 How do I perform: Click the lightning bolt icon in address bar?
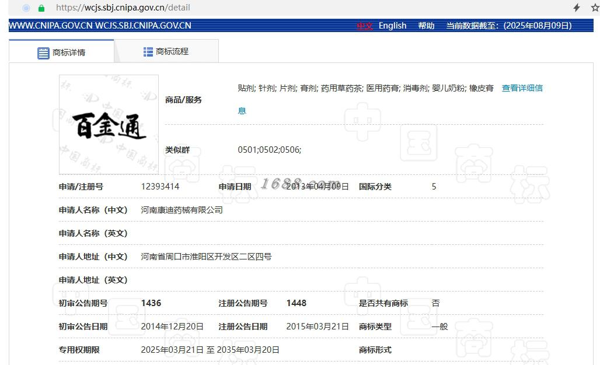coord(577,8)
